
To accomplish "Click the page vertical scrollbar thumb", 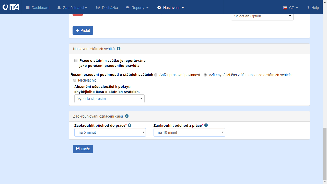I will (325, 153).
